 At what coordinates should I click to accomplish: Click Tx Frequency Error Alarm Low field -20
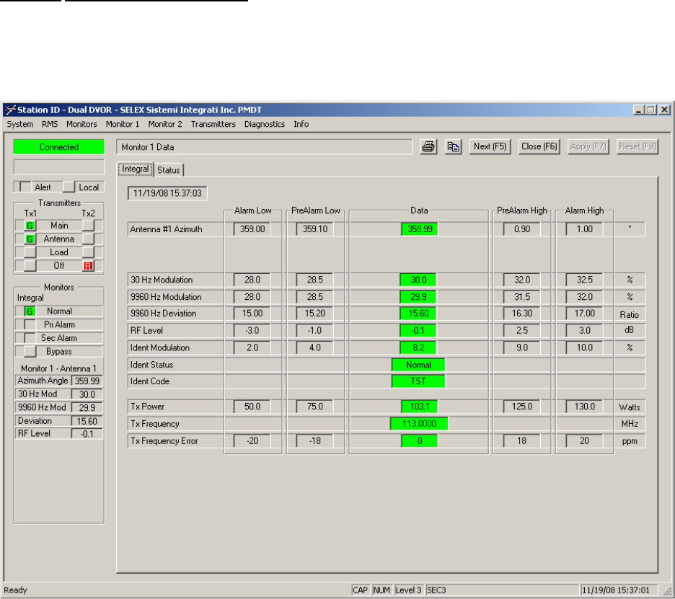252,441
